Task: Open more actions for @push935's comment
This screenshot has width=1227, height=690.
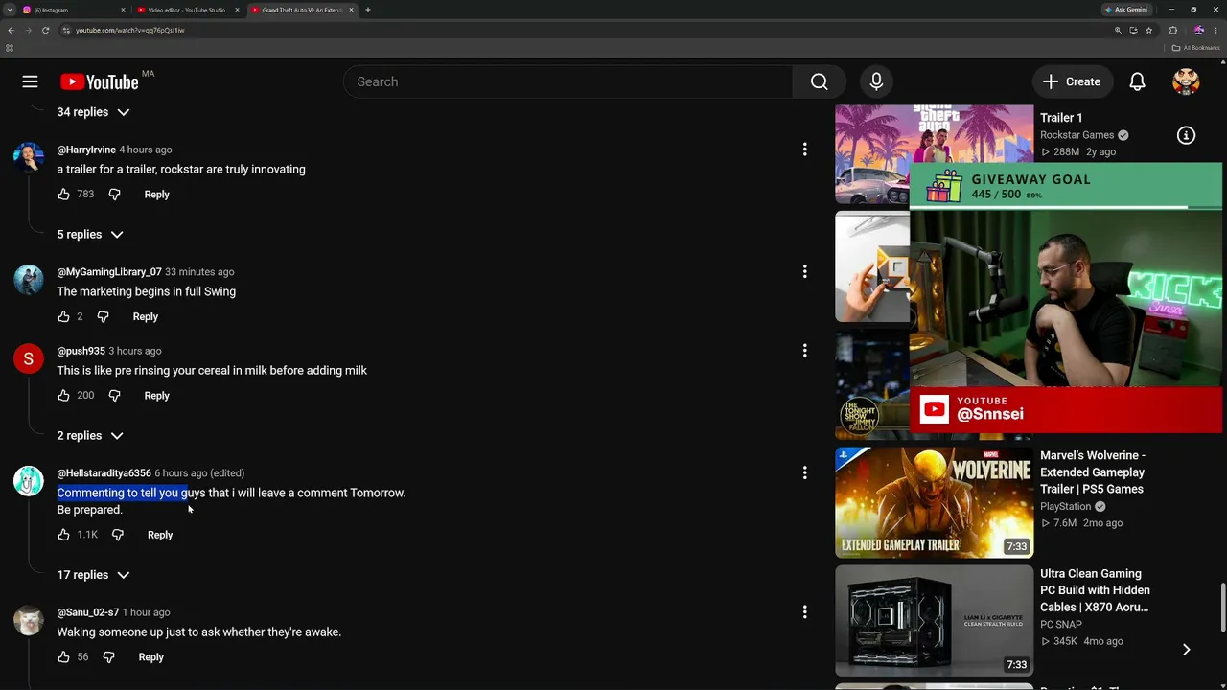Action: tap(804, 351)
